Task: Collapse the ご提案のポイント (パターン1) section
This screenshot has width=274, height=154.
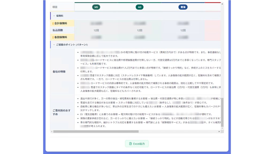Action: tap(54, 45)
